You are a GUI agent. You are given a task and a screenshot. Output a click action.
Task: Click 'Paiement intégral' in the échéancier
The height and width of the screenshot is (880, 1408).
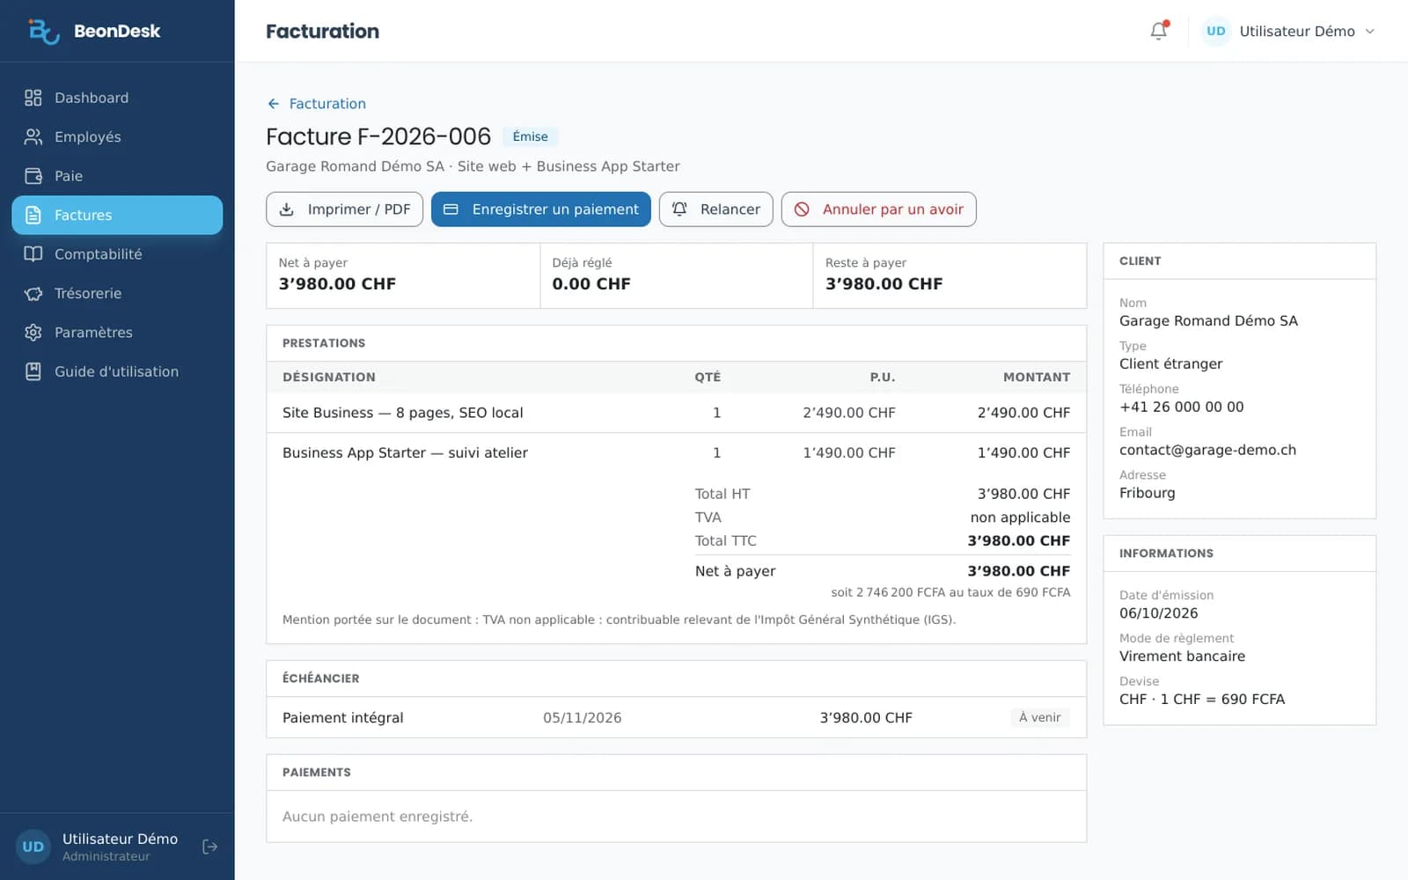click(343, 717)
